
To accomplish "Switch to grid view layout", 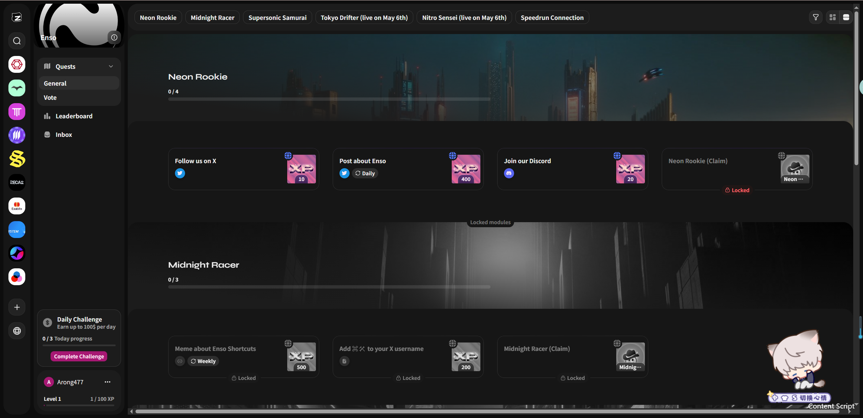I will [x=833, y=17].
